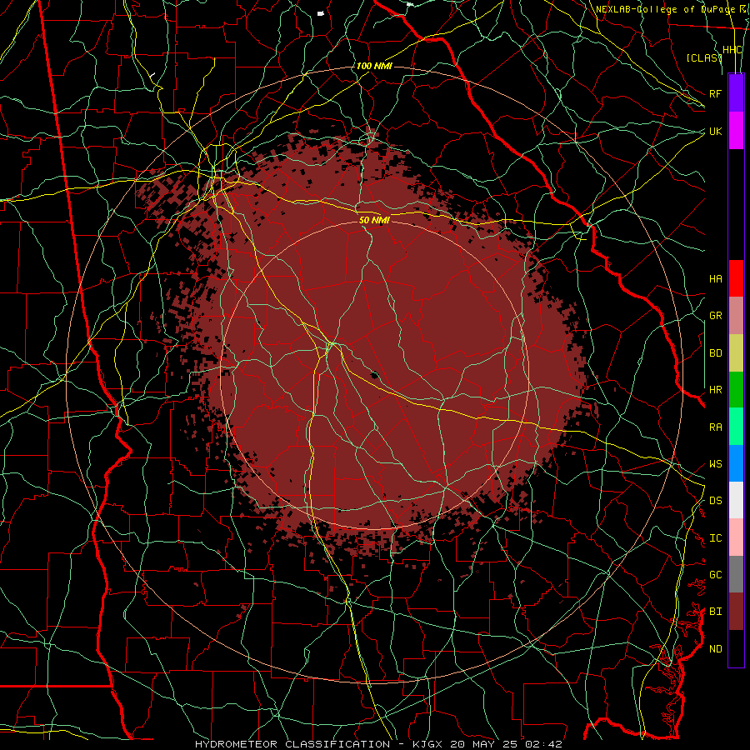This screenshot has height=750, width=750.
Task: Click the GR legend label
Action: click(x=716, y=316)
